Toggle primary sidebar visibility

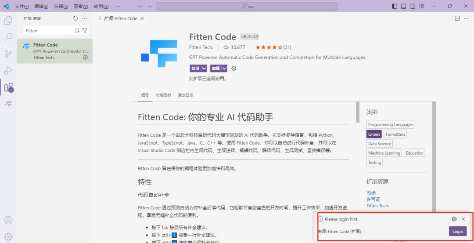click(395, 6)
